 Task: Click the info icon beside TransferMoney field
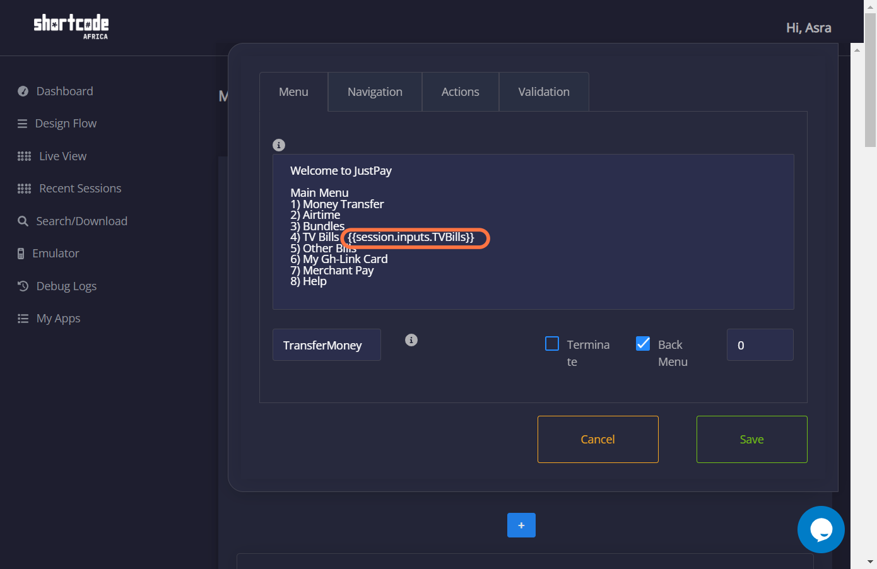[x=411, y=340]
